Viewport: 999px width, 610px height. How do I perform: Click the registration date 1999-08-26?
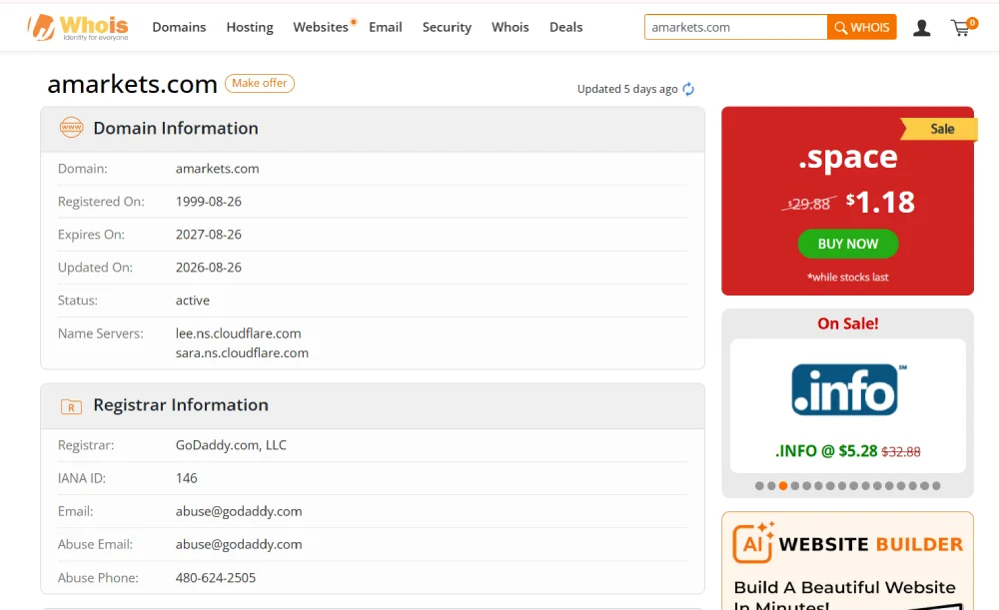coord(209,202)
